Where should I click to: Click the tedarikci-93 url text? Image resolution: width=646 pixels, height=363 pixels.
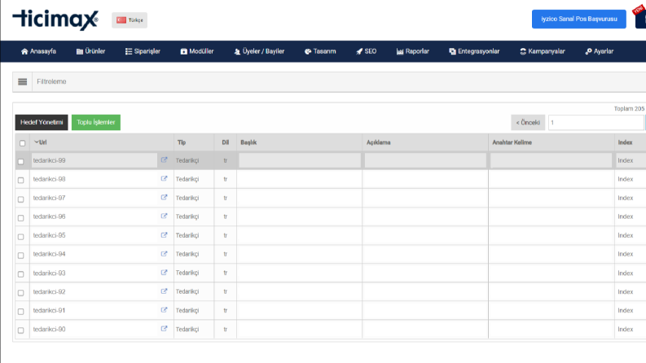49,273
